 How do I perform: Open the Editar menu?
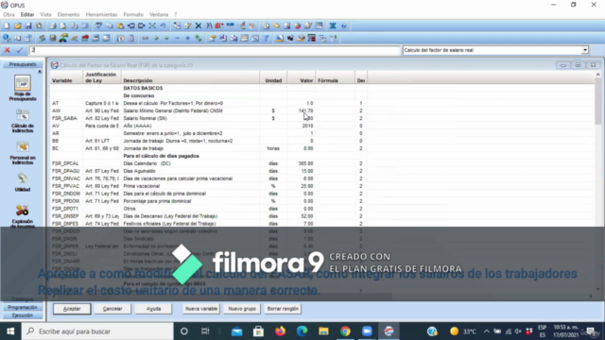[27, 15]
